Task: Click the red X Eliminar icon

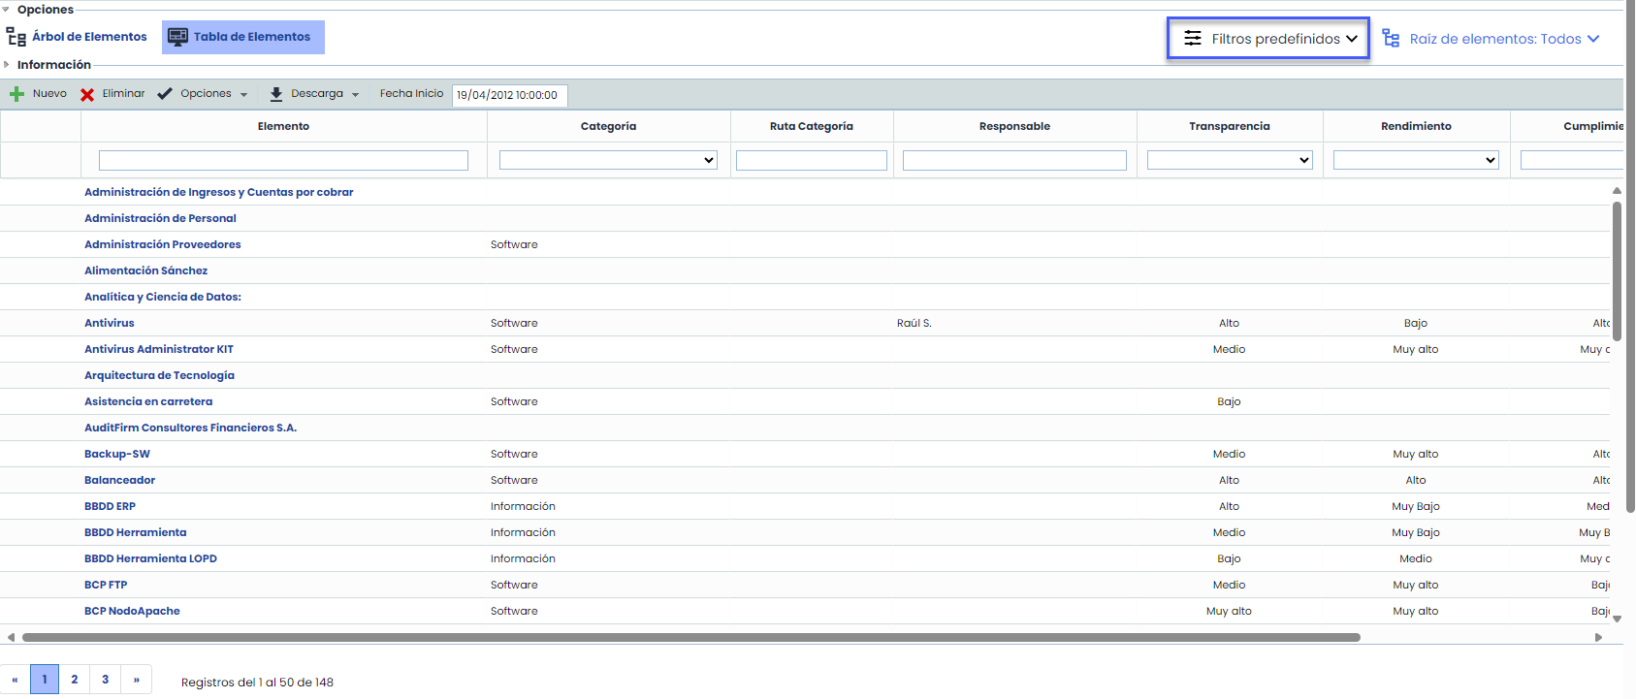Action: point(87,94)
